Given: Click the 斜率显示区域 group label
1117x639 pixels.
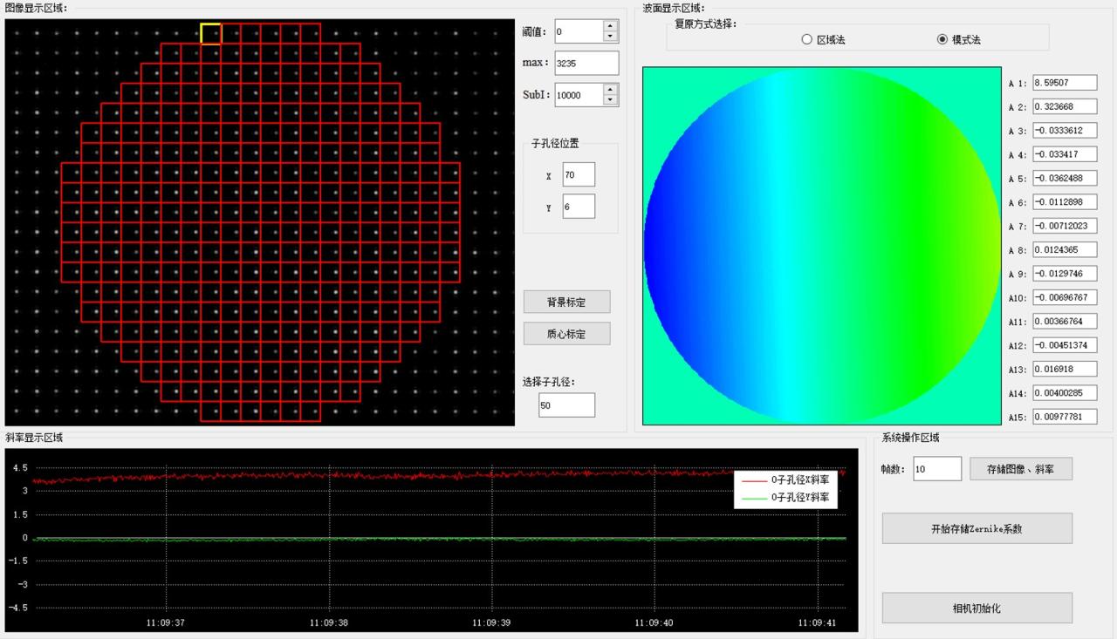Looking at the screenshot, I should 34,438.
